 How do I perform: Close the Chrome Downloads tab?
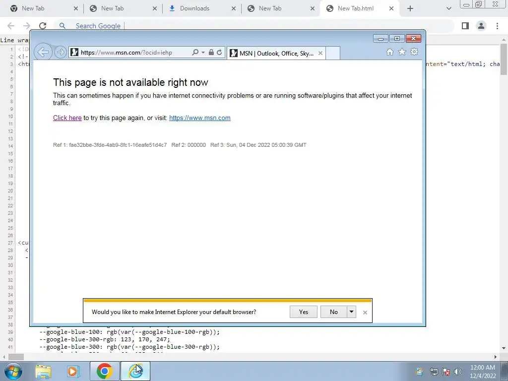[234, 9]
